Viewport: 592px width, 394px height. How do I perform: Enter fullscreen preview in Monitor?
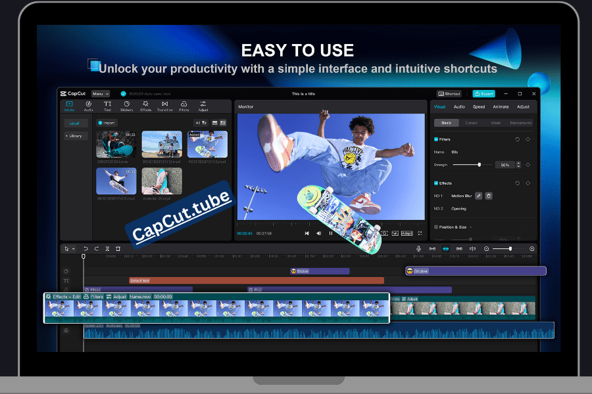420,233
